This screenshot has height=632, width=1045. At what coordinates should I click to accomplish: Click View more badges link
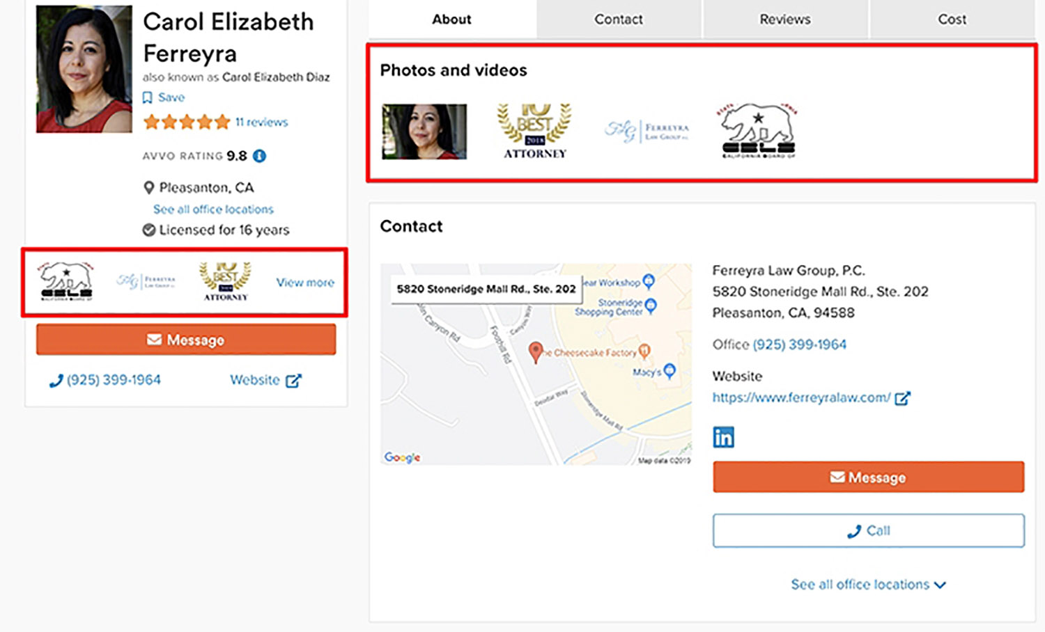305,283
